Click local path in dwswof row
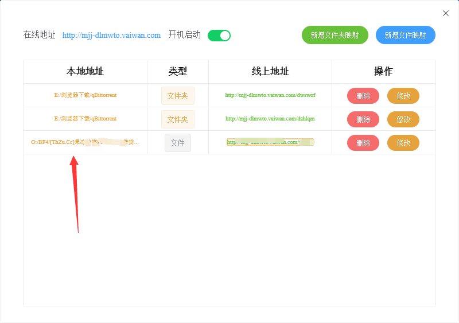Image resolution: width=459 pixels, height=323 pixels. [85, 95]
